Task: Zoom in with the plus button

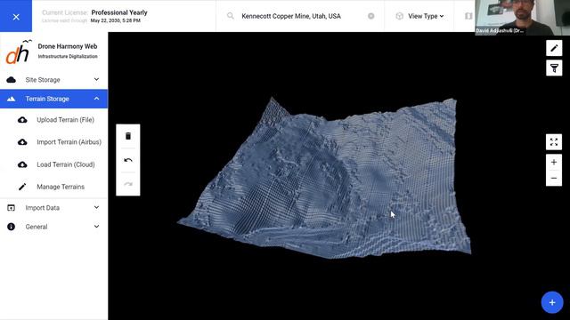Action: coord(554,162)
